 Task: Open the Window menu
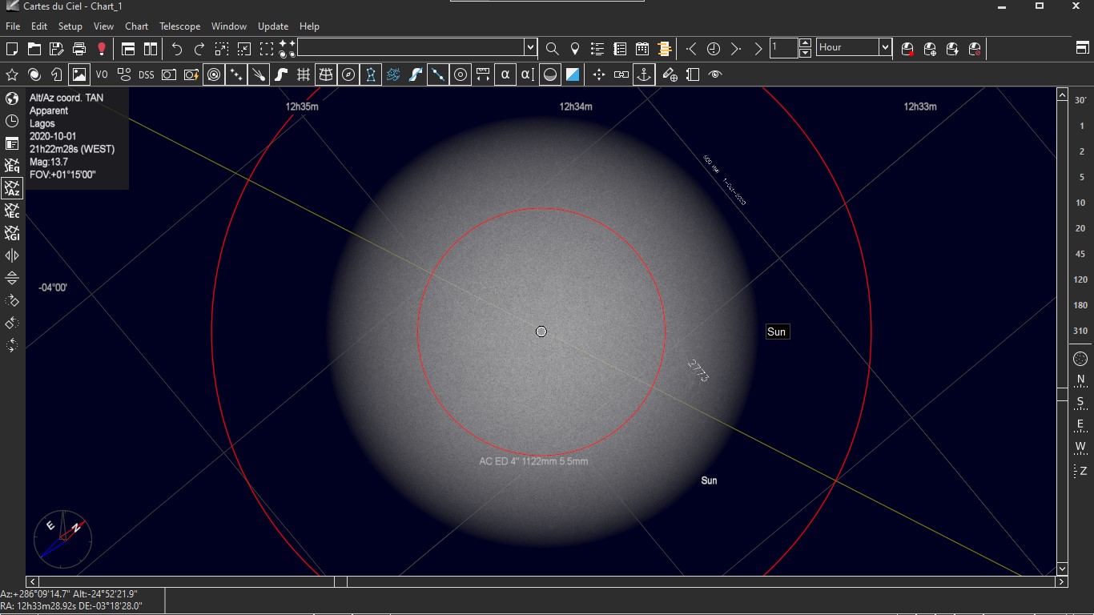point(229,26)
